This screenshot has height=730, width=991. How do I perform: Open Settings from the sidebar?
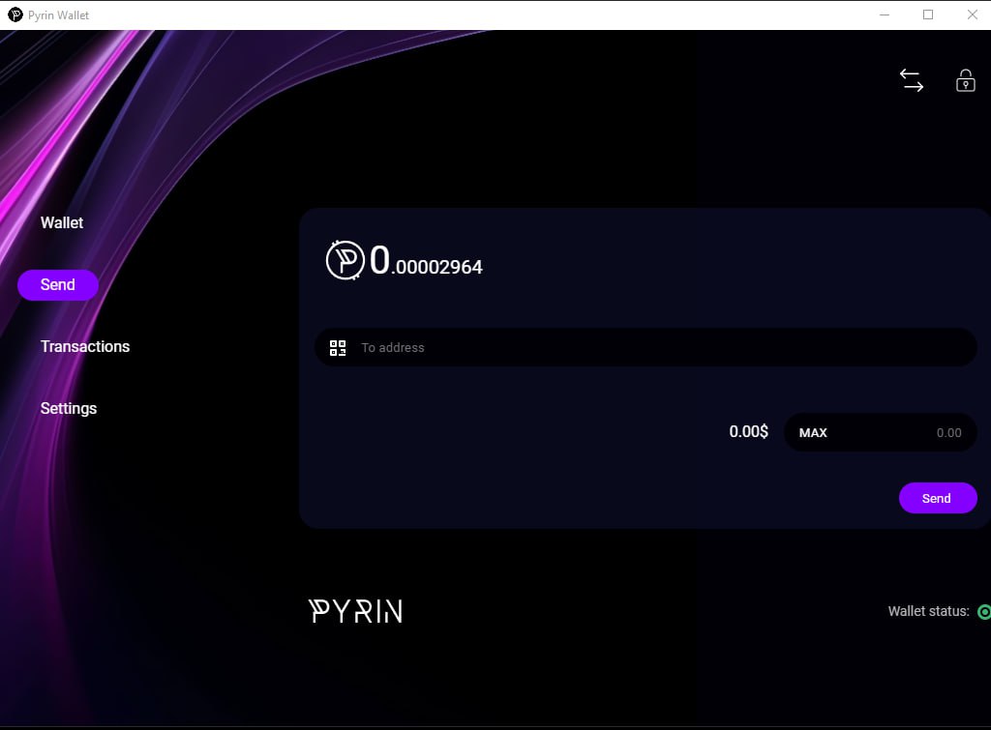(68, 408)
